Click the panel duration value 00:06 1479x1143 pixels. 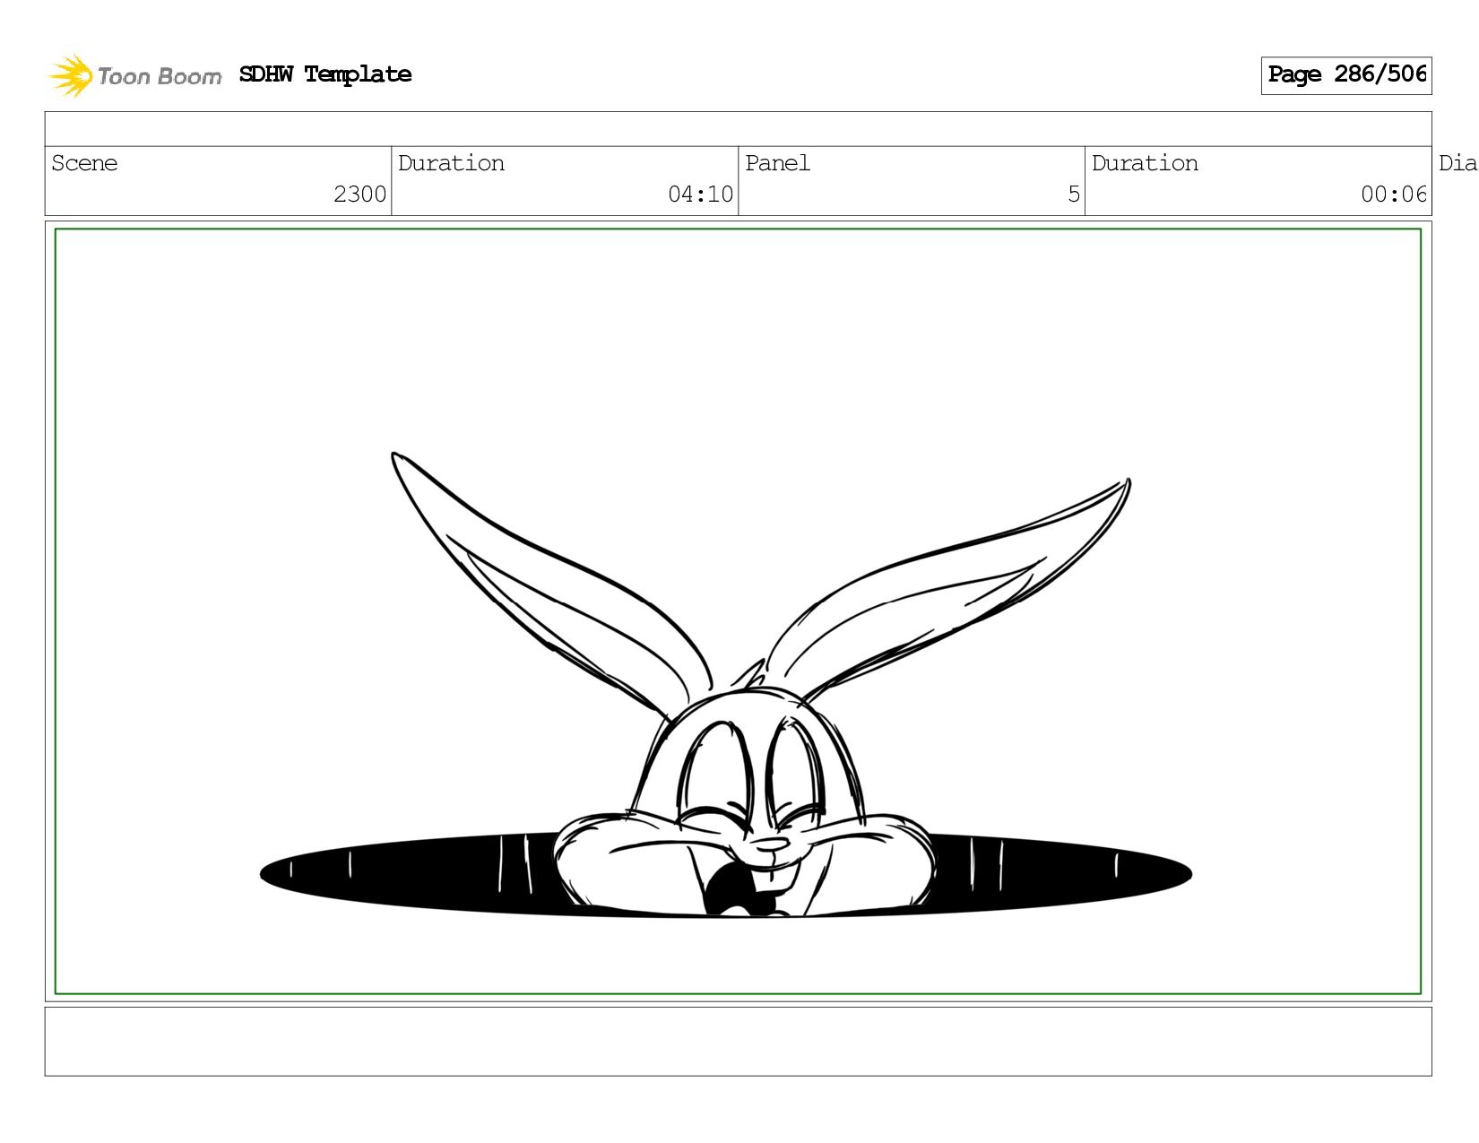coord(1394,195)
